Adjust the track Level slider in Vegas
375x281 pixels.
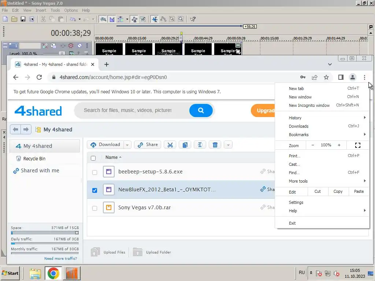coord(62,53)
